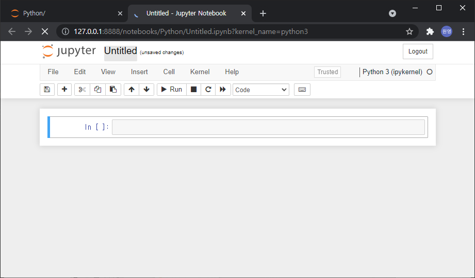Open the Chrome profile avatar
475x278 pixels.
[447, 31]
